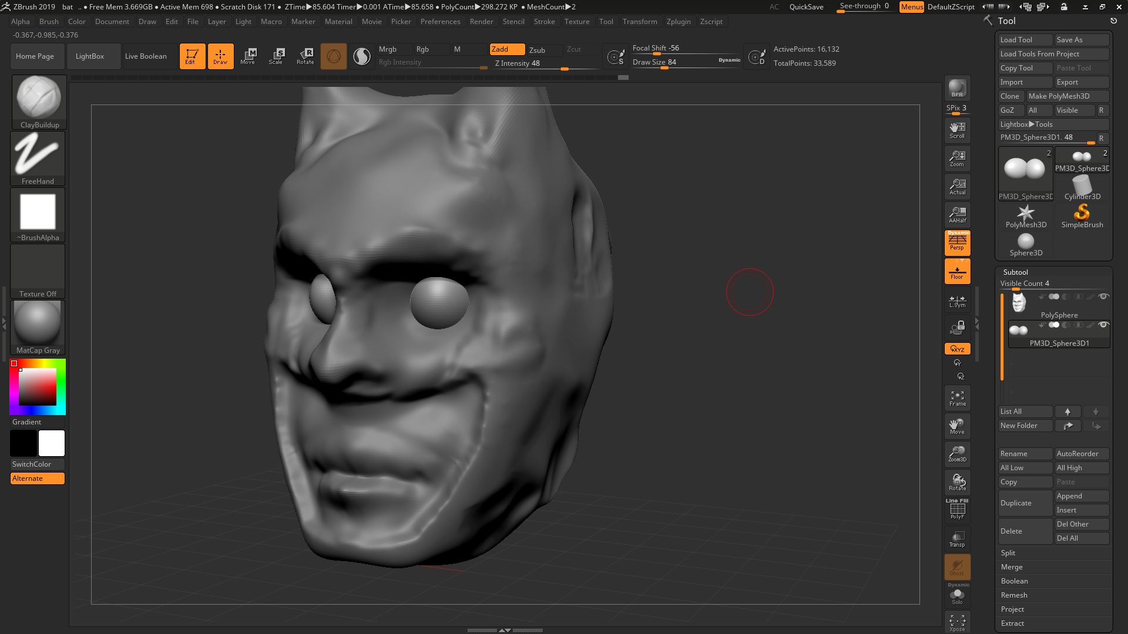1128x634 pixels.
Task: Open the Preferences menu
Action: (440, 22)
